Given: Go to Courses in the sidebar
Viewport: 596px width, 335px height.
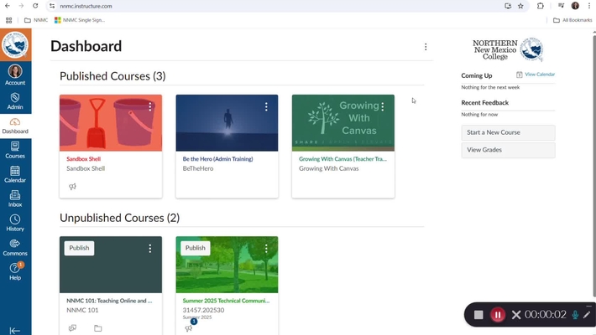Looking at the screenshot, I should pos(15,150).
